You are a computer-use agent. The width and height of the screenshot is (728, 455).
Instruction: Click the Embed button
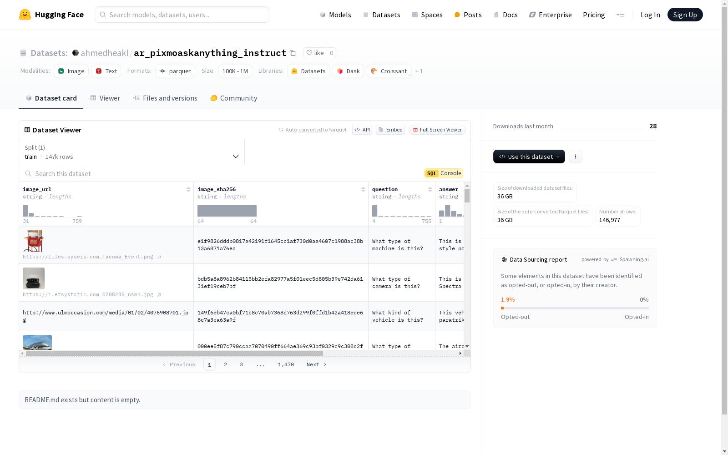(x=390, y=130)
